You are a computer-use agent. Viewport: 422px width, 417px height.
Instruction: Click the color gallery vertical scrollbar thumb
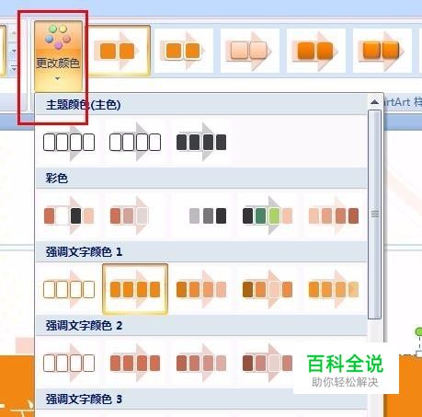374,214
